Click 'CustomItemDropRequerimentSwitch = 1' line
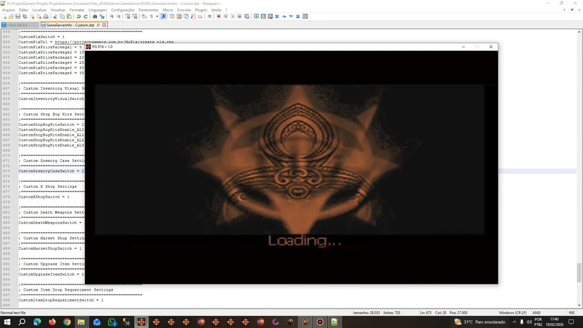583x328 pixels. [x=61, y=300]
